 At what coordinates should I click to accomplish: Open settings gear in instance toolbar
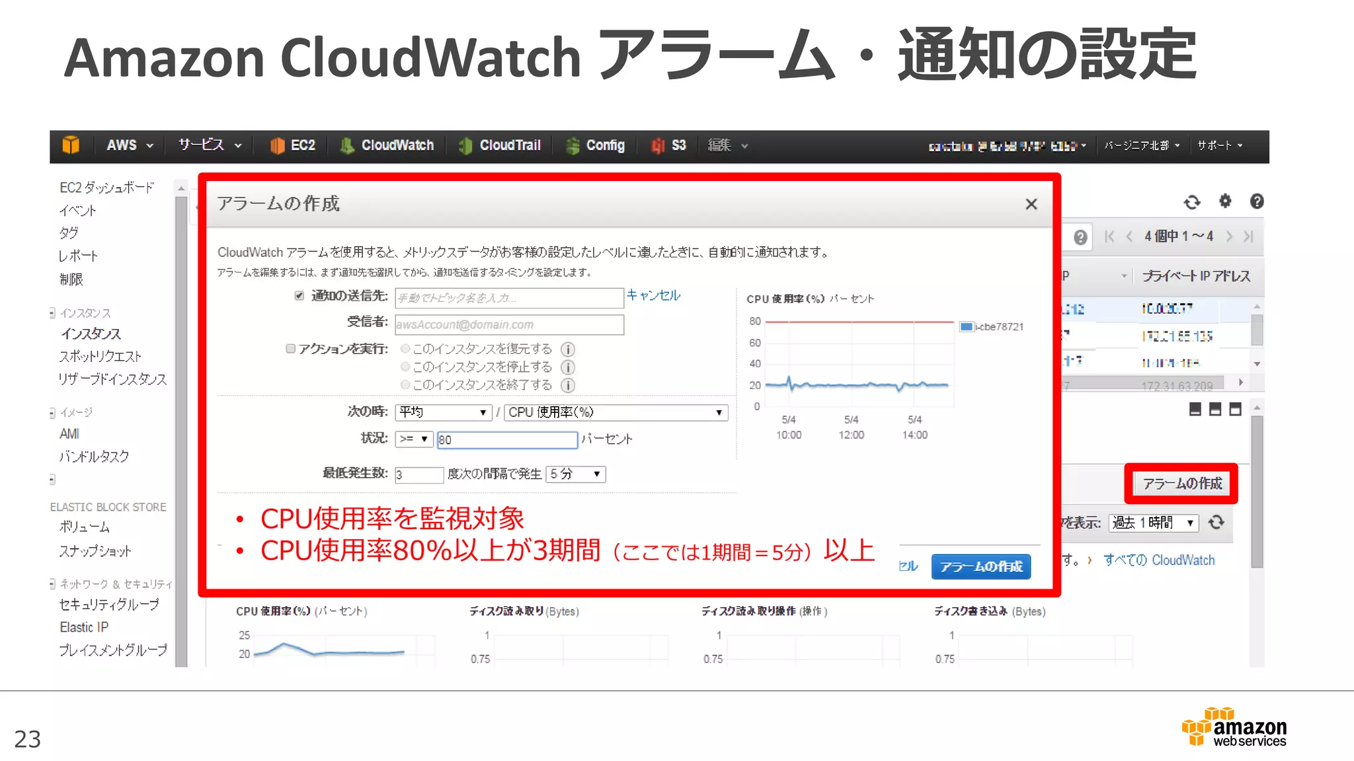[x=1225, y=201]
